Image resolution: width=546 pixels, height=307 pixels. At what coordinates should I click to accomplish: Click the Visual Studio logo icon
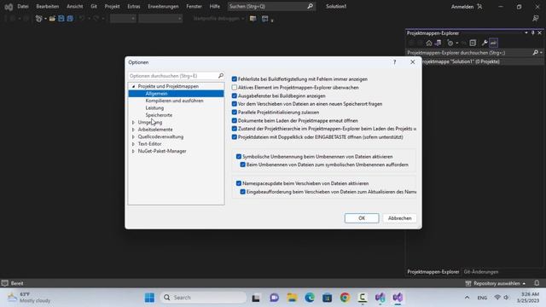pyautogui.click(x=9, y=7)
